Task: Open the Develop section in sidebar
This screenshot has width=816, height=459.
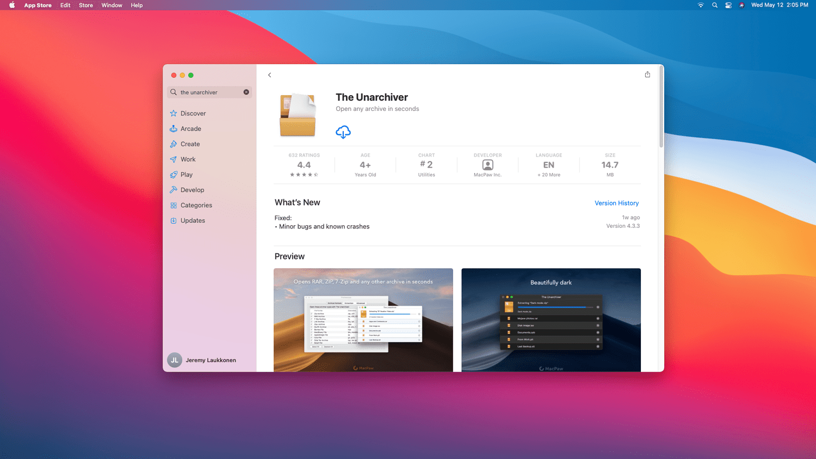Action: (x=192, y=190)
